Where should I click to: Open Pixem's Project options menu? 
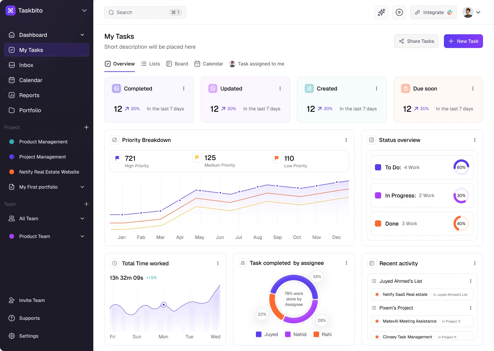pyautogui.click(x=471, y=308)
